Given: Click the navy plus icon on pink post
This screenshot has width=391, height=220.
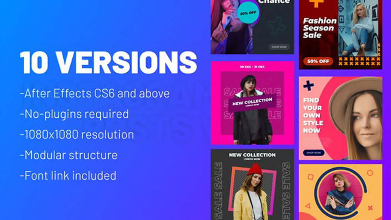Looking at the screenshot, I should 309,86.
